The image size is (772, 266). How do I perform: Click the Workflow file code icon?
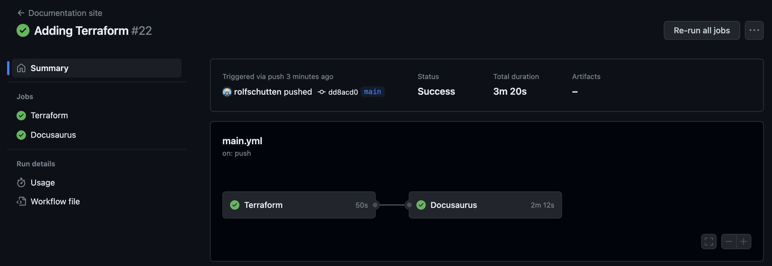(x=21, y=201)
